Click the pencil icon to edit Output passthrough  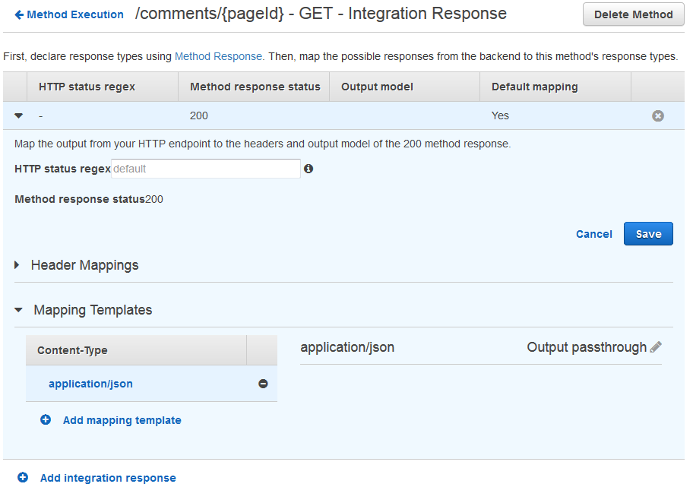[x=656, y=347]
